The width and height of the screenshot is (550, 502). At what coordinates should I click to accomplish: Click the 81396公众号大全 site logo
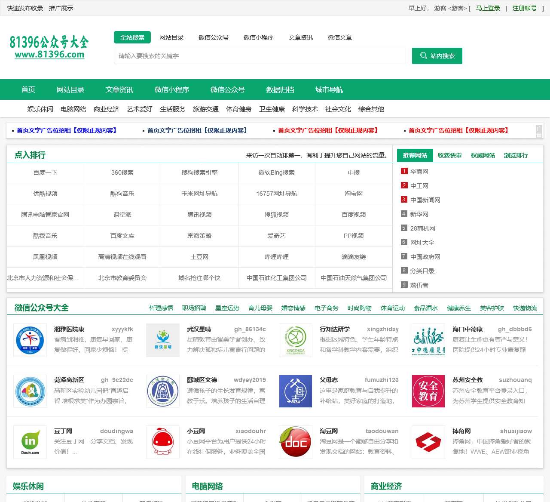point(49,47)
